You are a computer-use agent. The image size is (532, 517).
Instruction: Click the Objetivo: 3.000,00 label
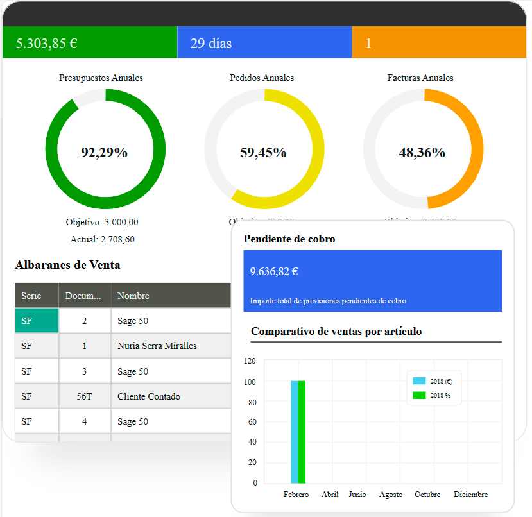(102, 222)
